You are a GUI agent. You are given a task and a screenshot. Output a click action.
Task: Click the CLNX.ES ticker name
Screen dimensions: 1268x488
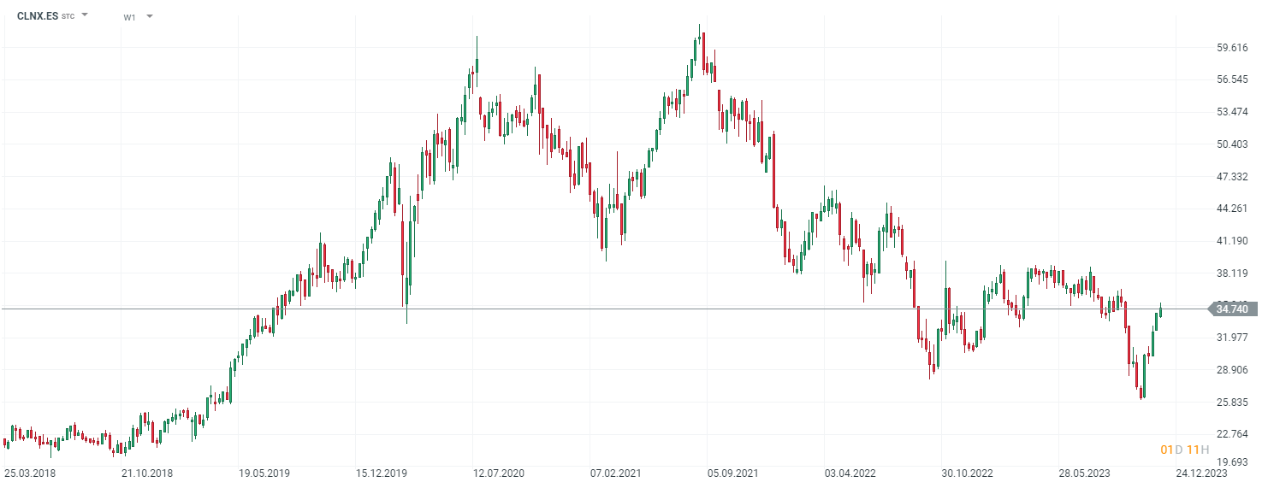(38, 15)
